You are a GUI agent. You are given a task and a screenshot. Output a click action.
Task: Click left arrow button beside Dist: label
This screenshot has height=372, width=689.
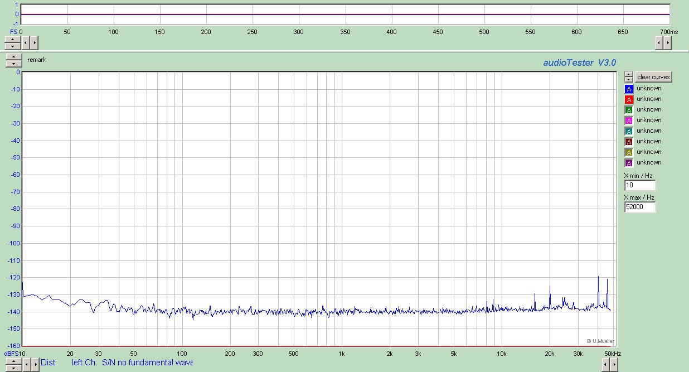click(26, 364)
